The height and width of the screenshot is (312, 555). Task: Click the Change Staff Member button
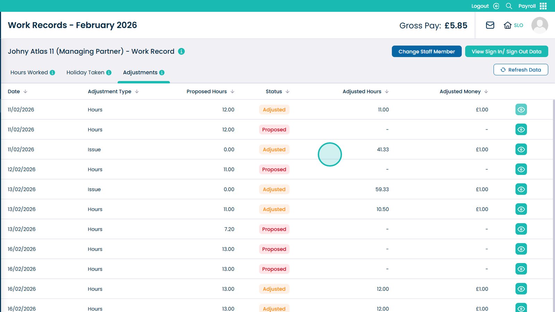tap(427, 51)
